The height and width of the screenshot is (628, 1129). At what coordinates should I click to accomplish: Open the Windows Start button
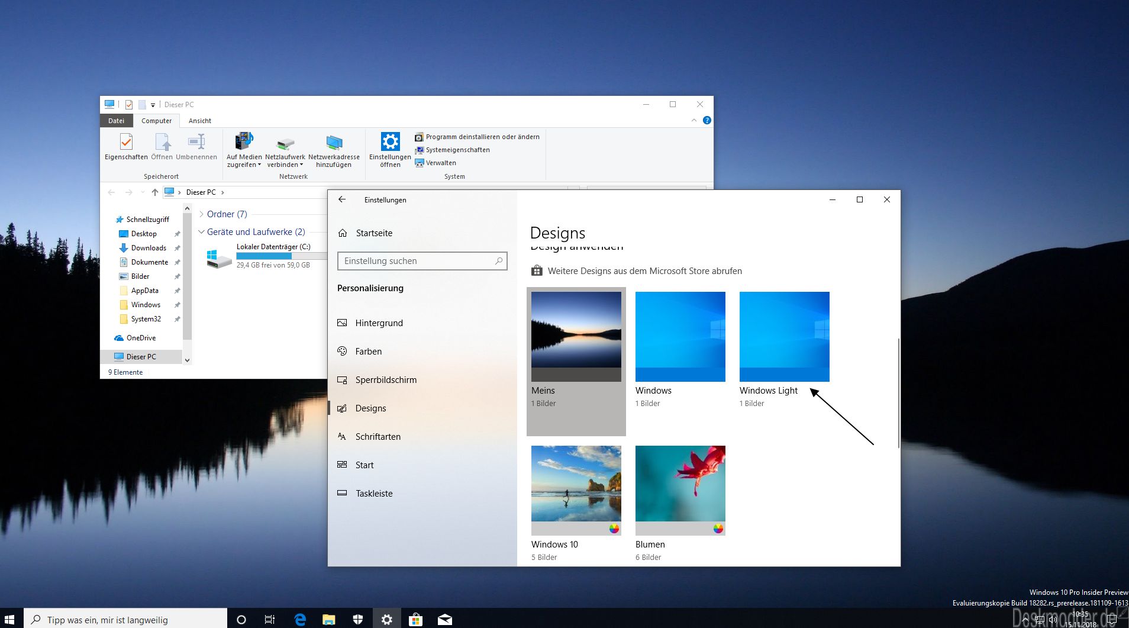pos(9,619)
